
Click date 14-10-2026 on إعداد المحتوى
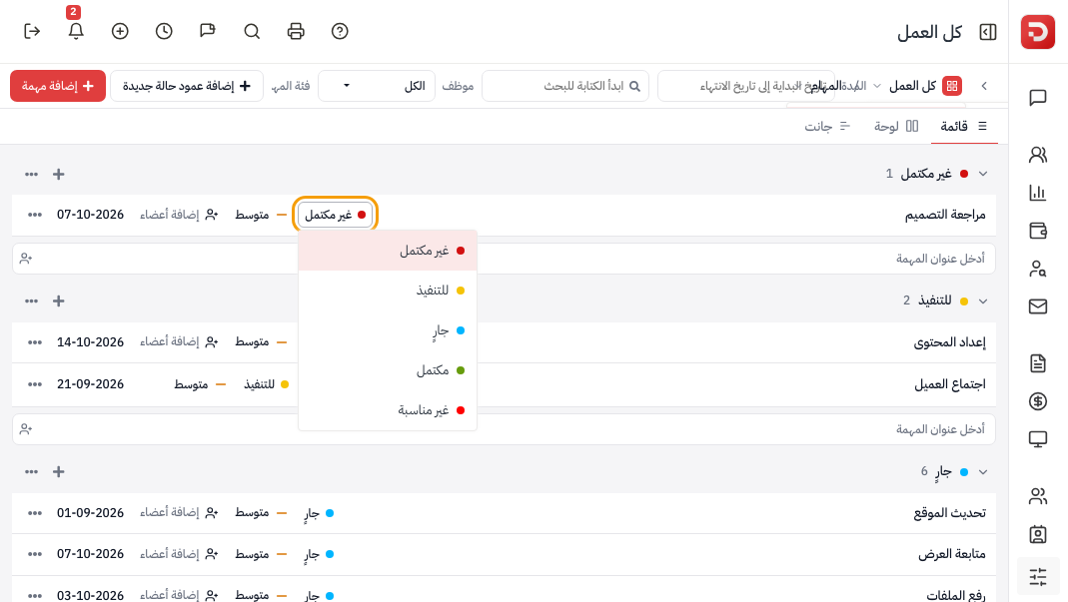coord(91,341)
